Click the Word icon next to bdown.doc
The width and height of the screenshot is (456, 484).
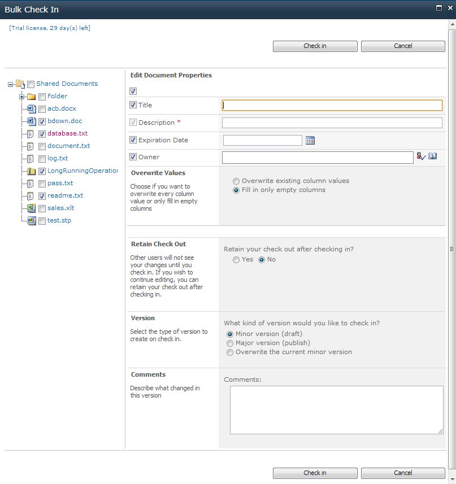[x=32, y=121]
